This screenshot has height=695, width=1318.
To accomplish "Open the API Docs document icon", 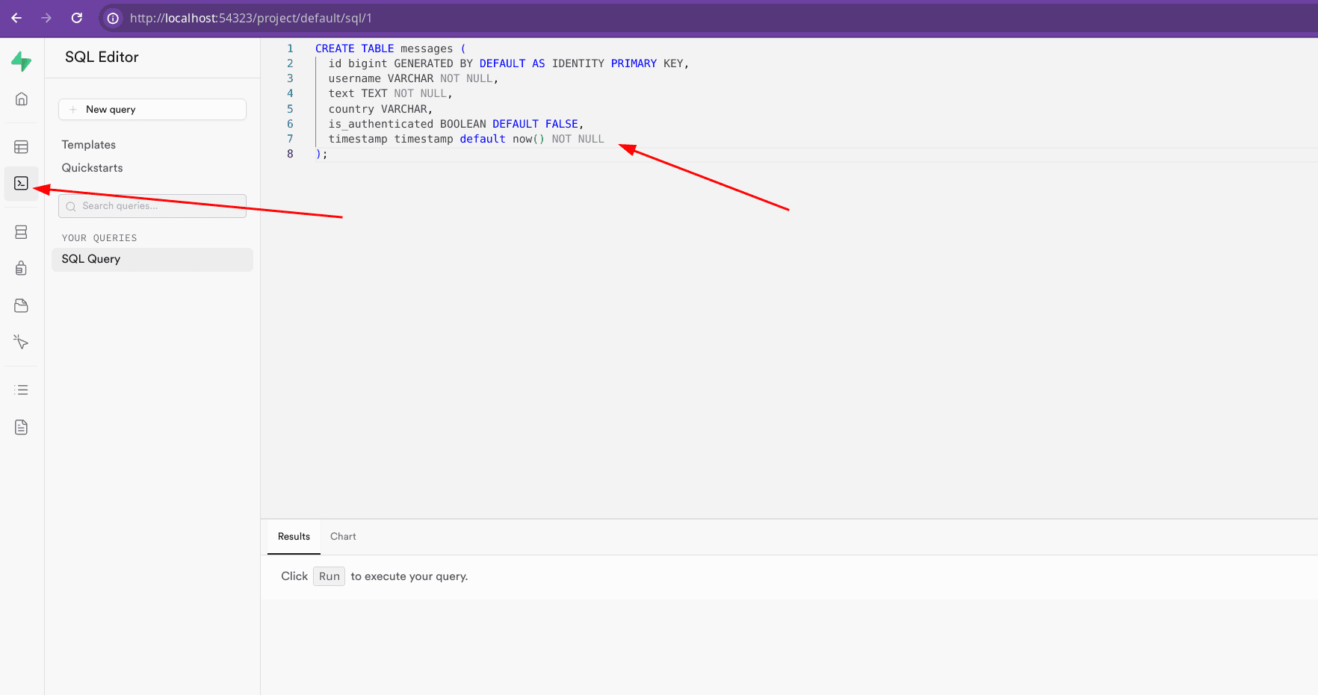I will [22, 427].
